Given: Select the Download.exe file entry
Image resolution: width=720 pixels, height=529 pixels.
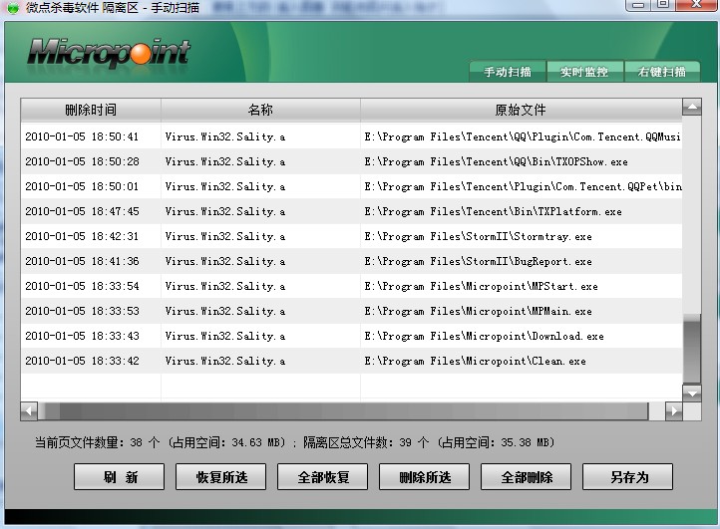Looking at the screenshot, I should tap(351, 336).
